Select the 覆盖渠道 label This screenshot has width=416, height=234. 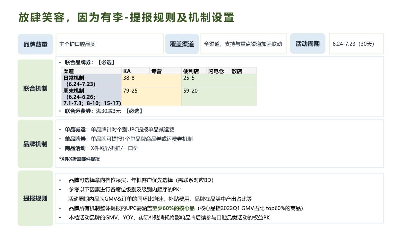pos(182,44)
